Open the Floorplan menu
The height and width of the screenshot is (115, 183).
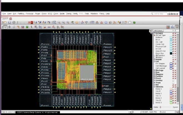click(29, 14)
